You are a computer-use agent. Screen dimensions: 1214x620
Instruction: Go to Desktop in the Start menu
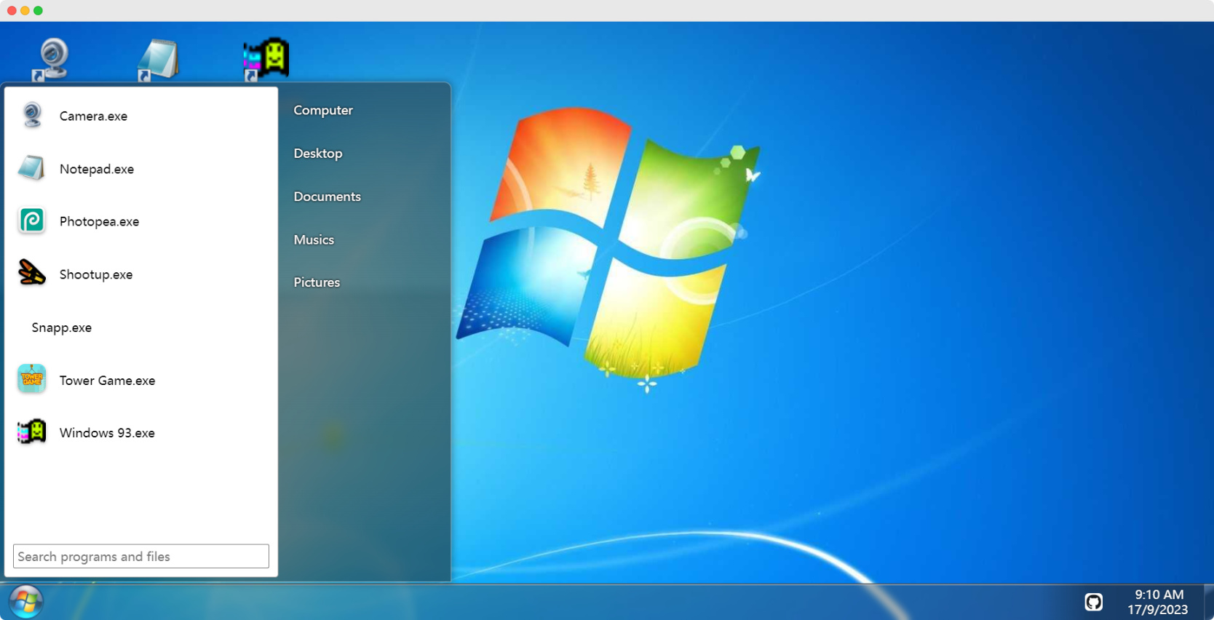(318, 154)
